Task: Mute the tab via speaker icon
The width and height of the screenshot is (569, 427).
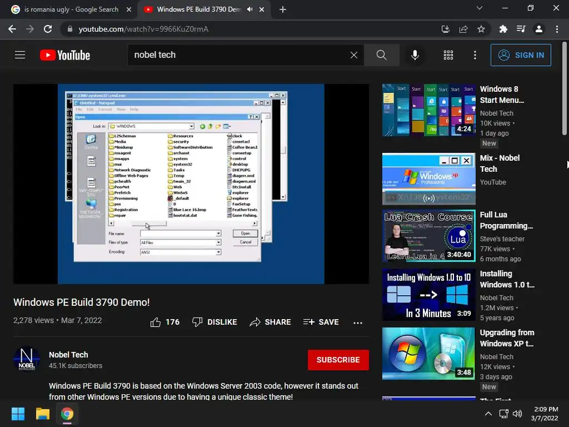Action: pyautogui.click(x=249, y=9)
